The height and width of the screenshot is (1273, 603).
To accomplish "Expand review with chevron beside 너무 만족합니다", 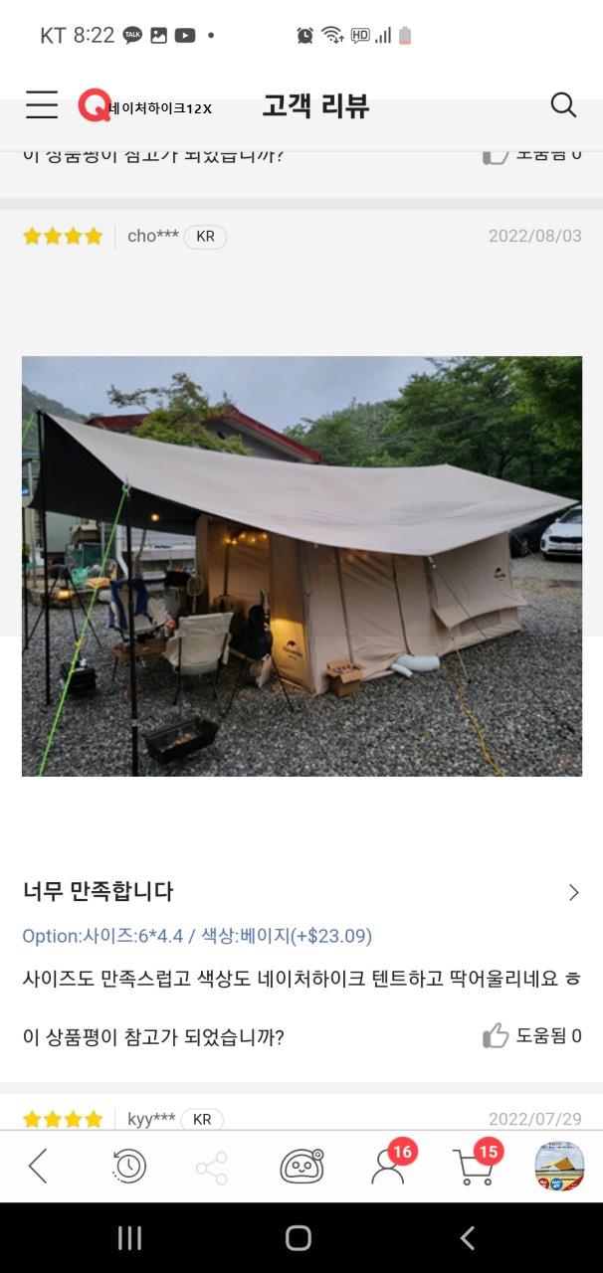I will point(573,892).
